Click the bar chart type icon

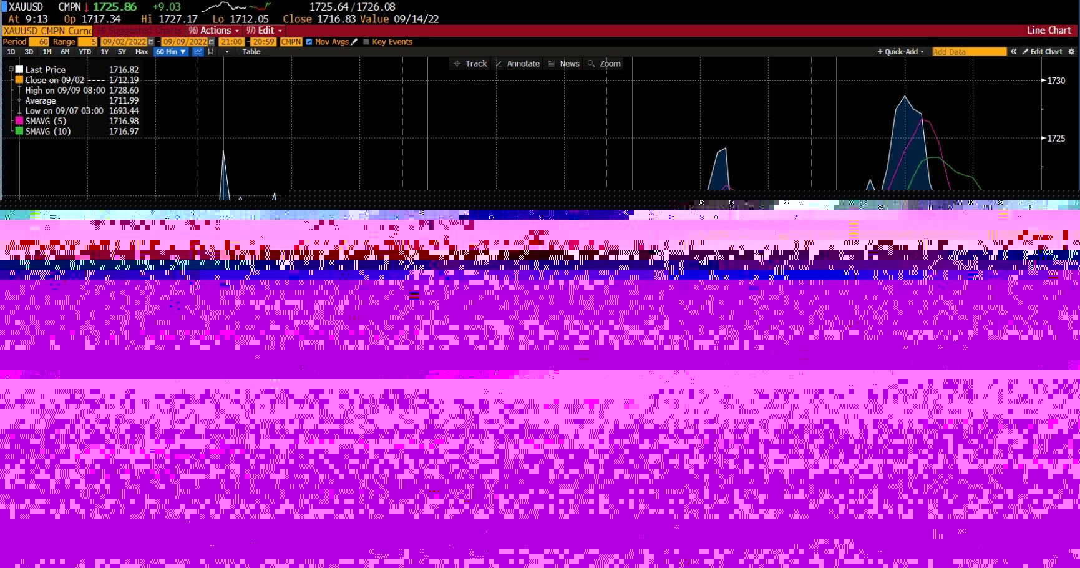[x=211, y=52]
